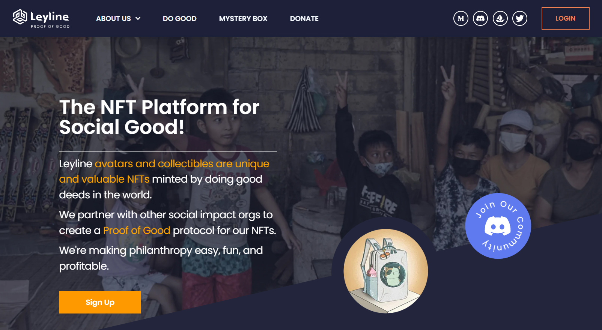Click the philanthropy easy, fun, profitable paragraph
602x330 pixels.
161,258
